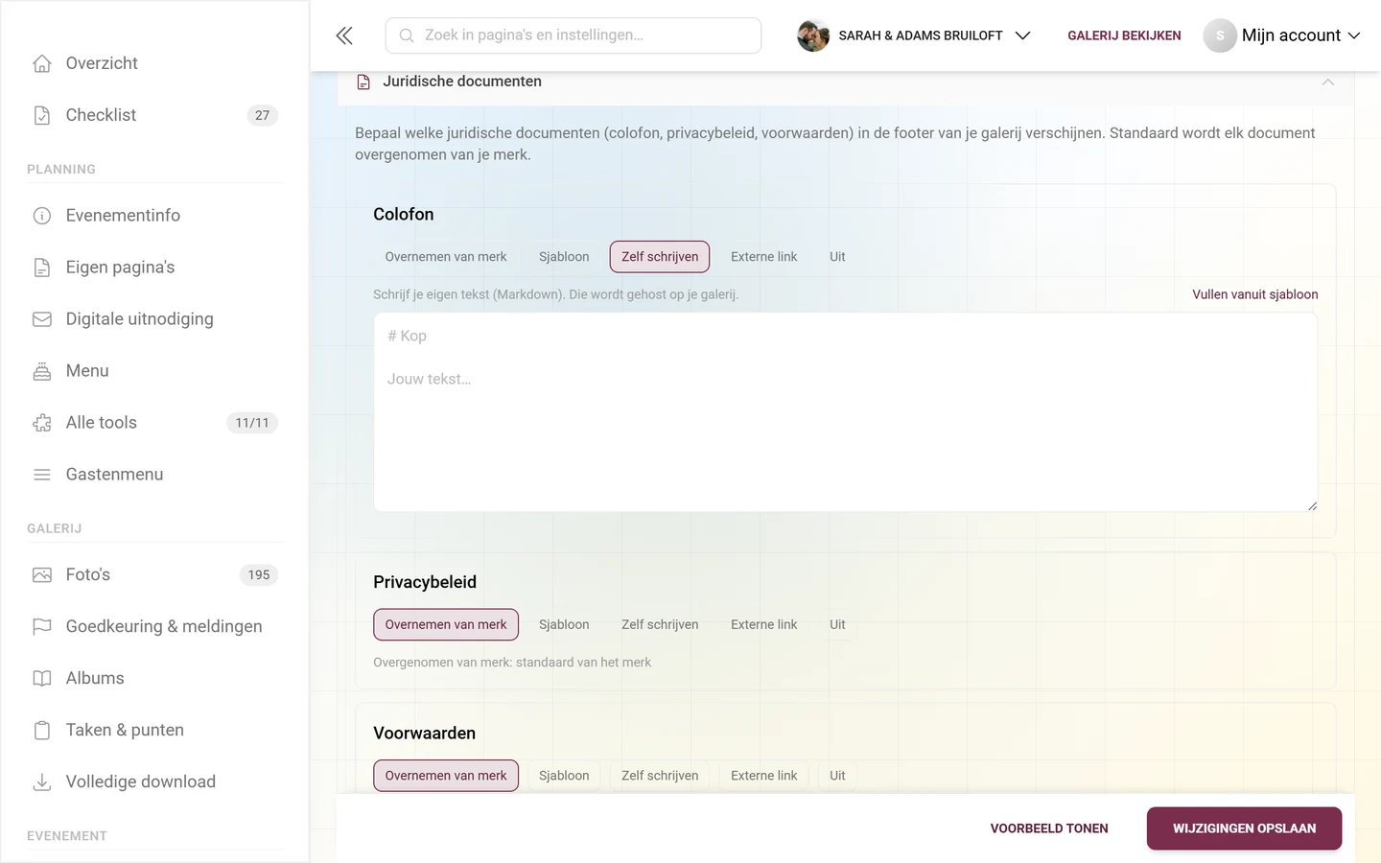The height and width of the screenshot is (863, 1381).
Task: Click 'Voorbeeld tonen' button
Action: [1049, 828]
